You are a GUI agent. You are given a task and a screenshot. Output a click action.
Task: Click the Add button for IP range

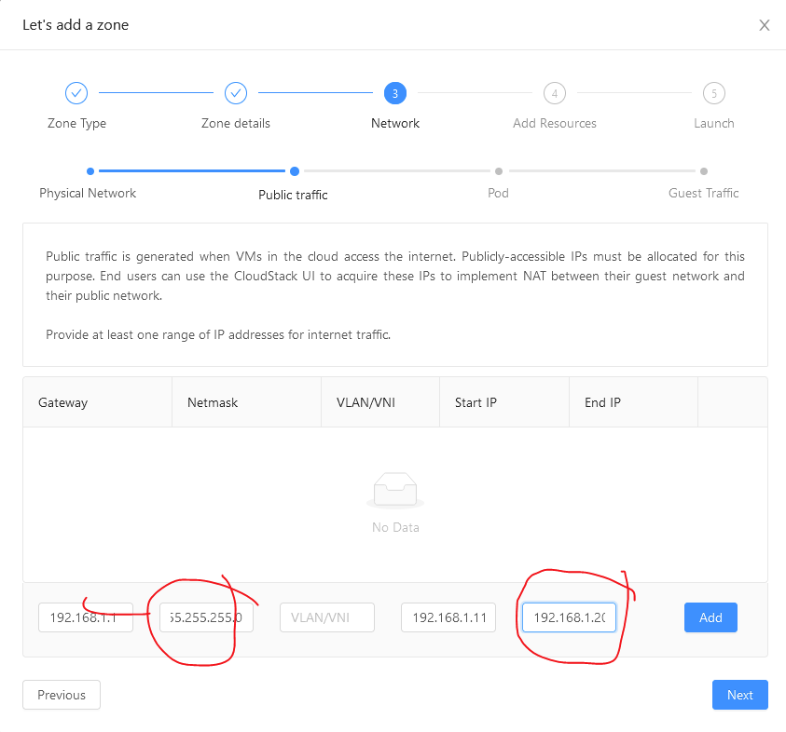pyautogui.click(x=710, y=617)
